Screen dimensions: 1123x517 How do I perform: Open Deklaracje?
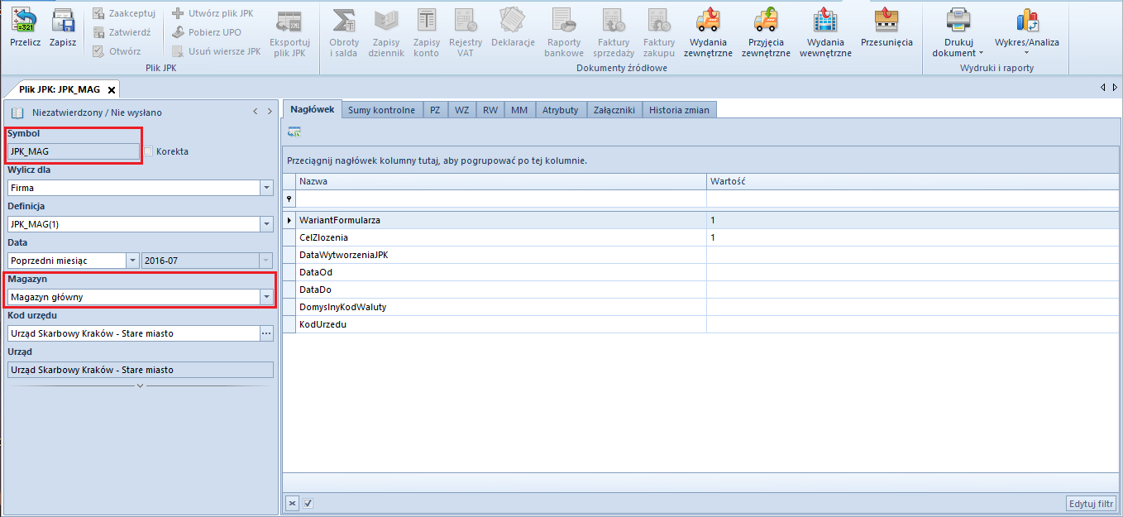(513, 28)
